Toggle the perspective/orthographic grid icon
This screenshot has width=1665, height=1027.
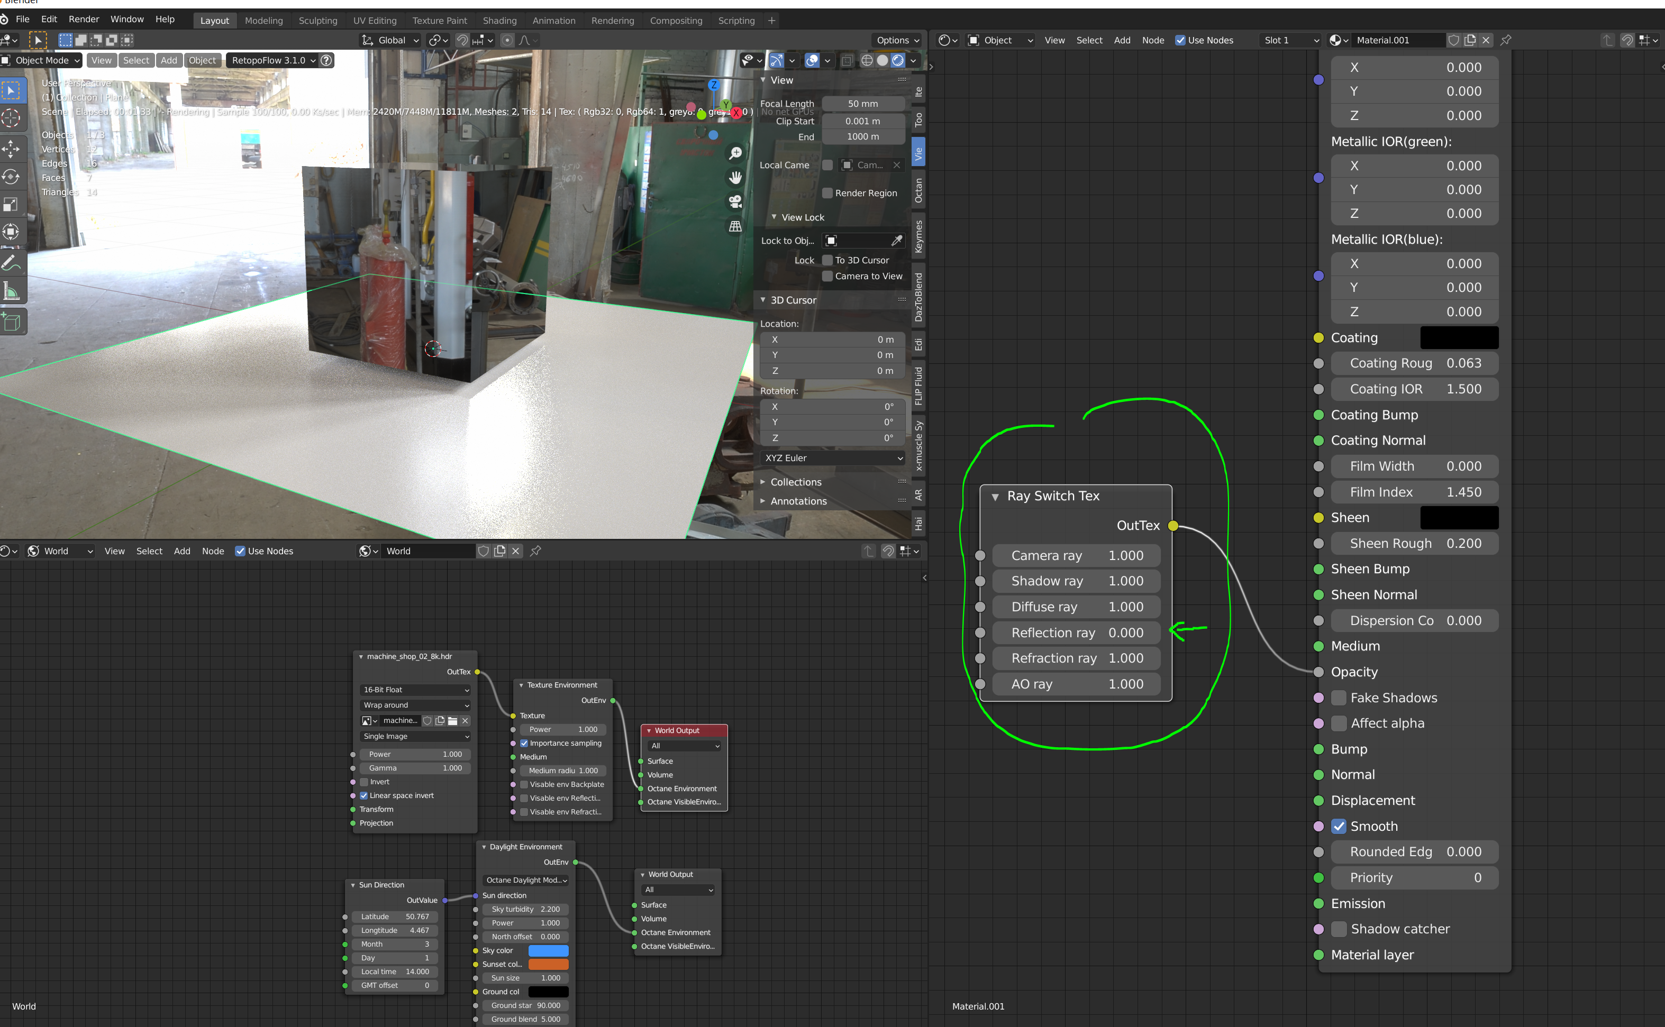click(735, 226)
